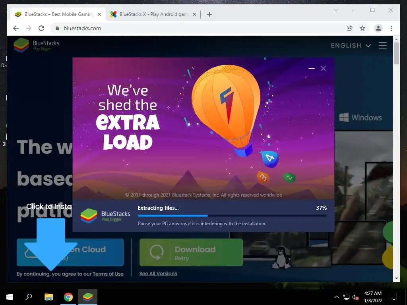Open a new Chrome tab

point(209,15)
